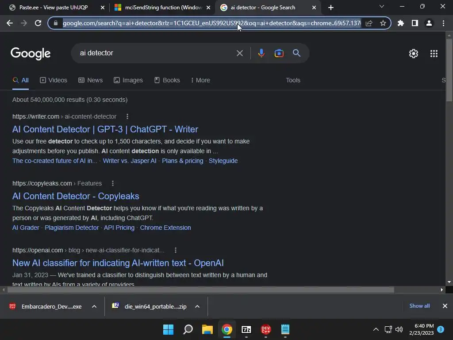
Task: Open more options for the openai.com result
Action: click(x=175, y=251)
